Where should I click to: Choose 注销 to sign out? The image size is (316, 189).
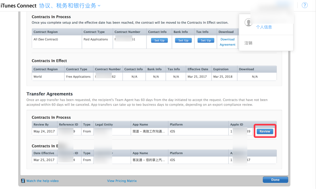248,43
